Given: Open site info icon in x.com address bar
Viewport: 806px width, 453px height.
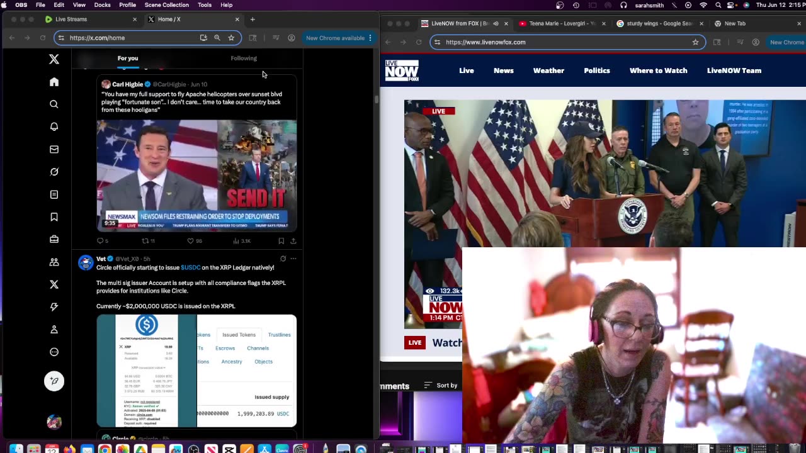Looking at the screenshot, I should pyautogui.click(x=61, y=38).
